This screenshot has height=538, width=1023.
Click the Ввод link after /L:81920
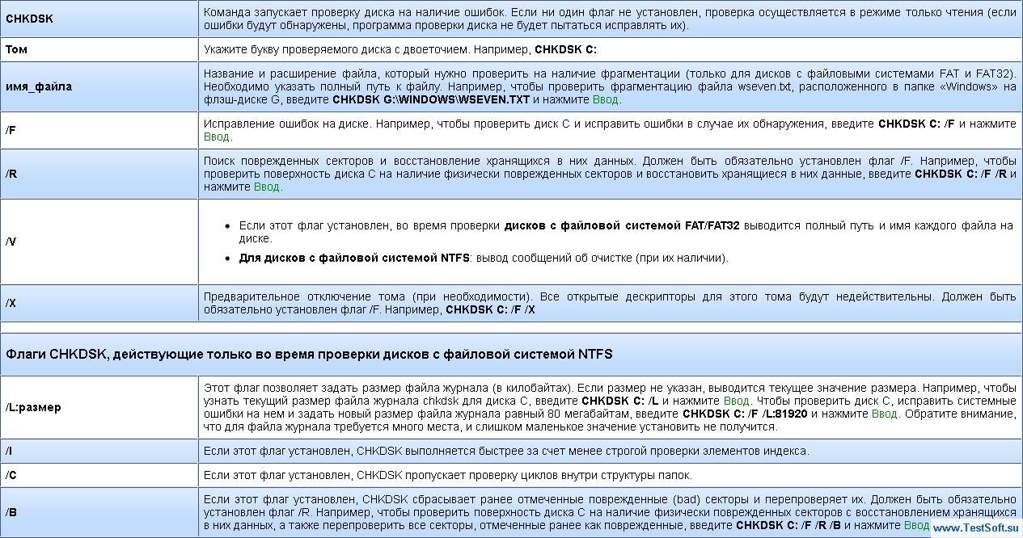(x=884, y=414)
